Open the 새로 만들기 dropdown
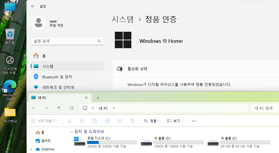 45,121
